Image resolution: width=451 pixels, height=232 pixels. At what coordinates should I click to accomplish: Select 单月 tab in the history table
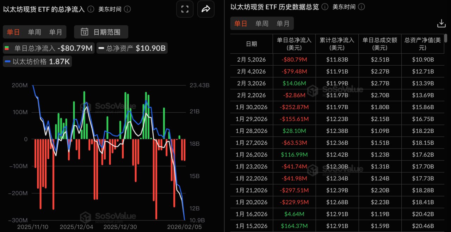click(283, 24)
